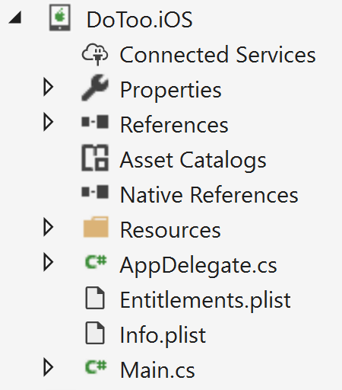Image resolution: width=342 pixels, height=390 pixels.
Task: Click the Entitlements.plist file icon
Action: (95, 298)
